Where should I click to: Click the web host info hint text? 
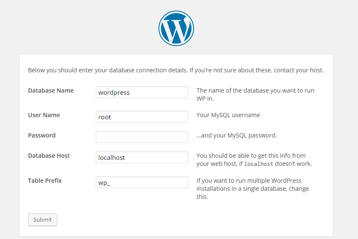click(x=254, y=159)
